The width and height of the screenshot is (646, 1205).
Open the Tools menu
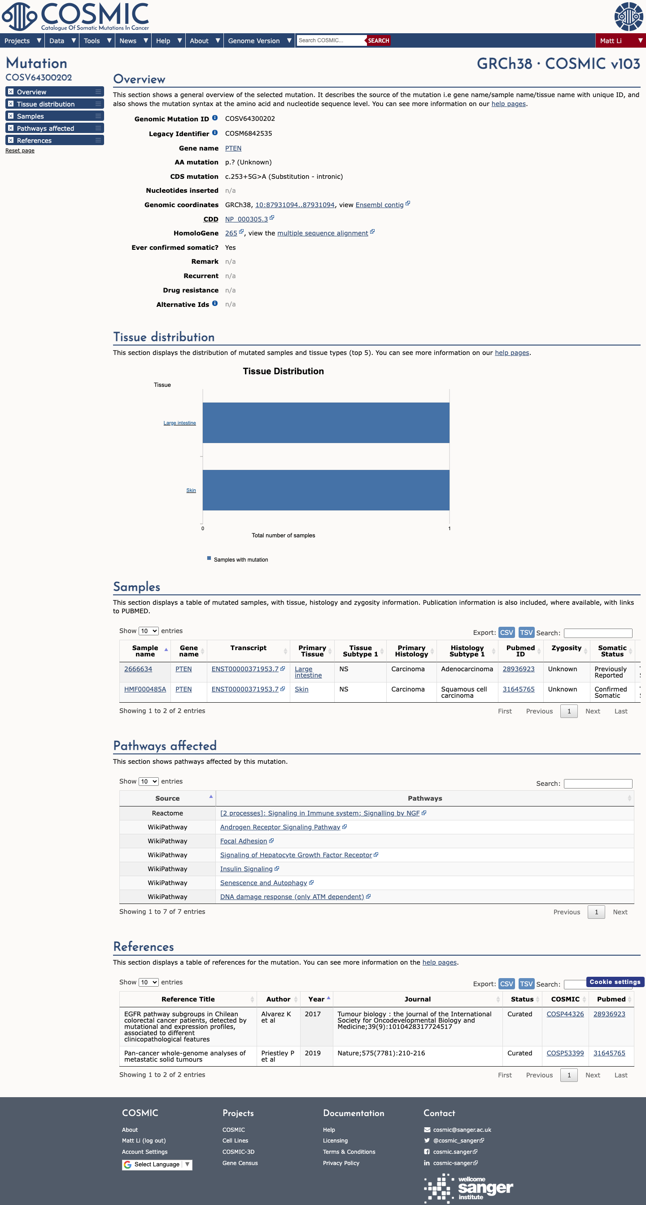97,41
